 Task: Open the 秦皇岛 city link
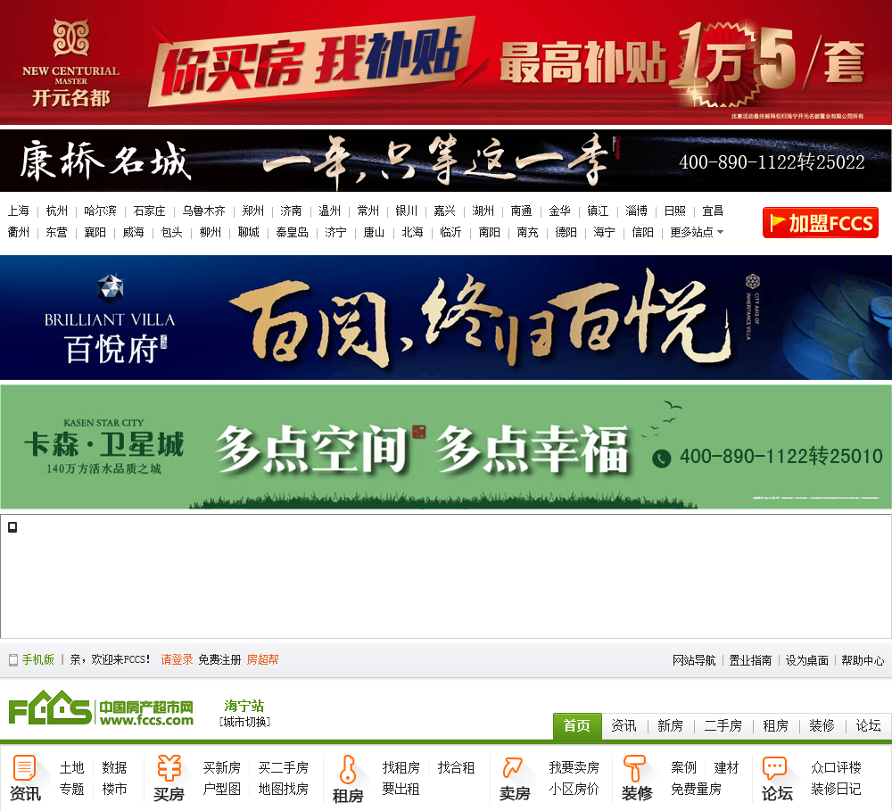tap(292, 232)
